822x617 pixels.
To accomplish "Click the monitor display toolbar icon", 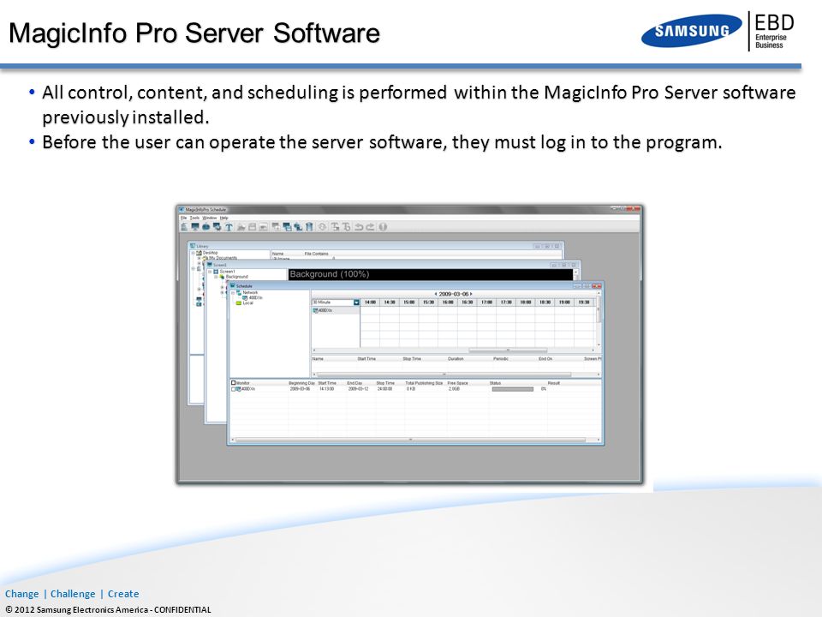I will click(195, 226).
